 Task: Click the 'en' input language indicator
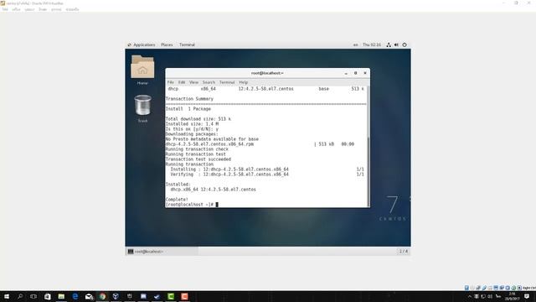click(x=355, y=44)
